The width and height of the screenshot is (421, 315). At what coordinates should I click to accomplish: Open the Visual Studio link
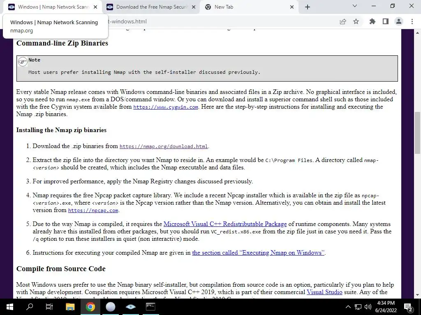pos(324,292)
